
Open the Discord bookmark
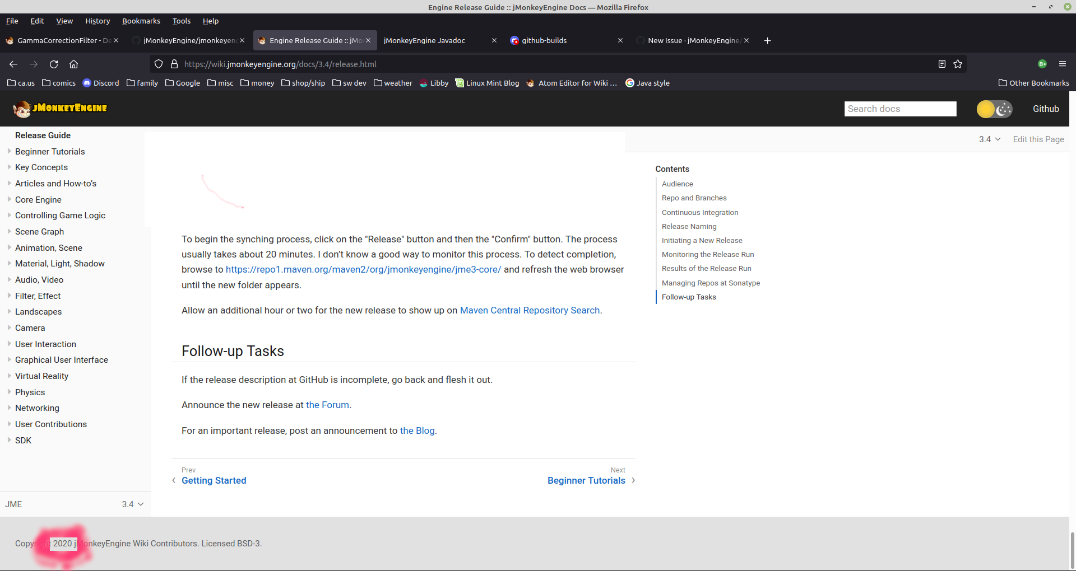[x=101, y=83]
